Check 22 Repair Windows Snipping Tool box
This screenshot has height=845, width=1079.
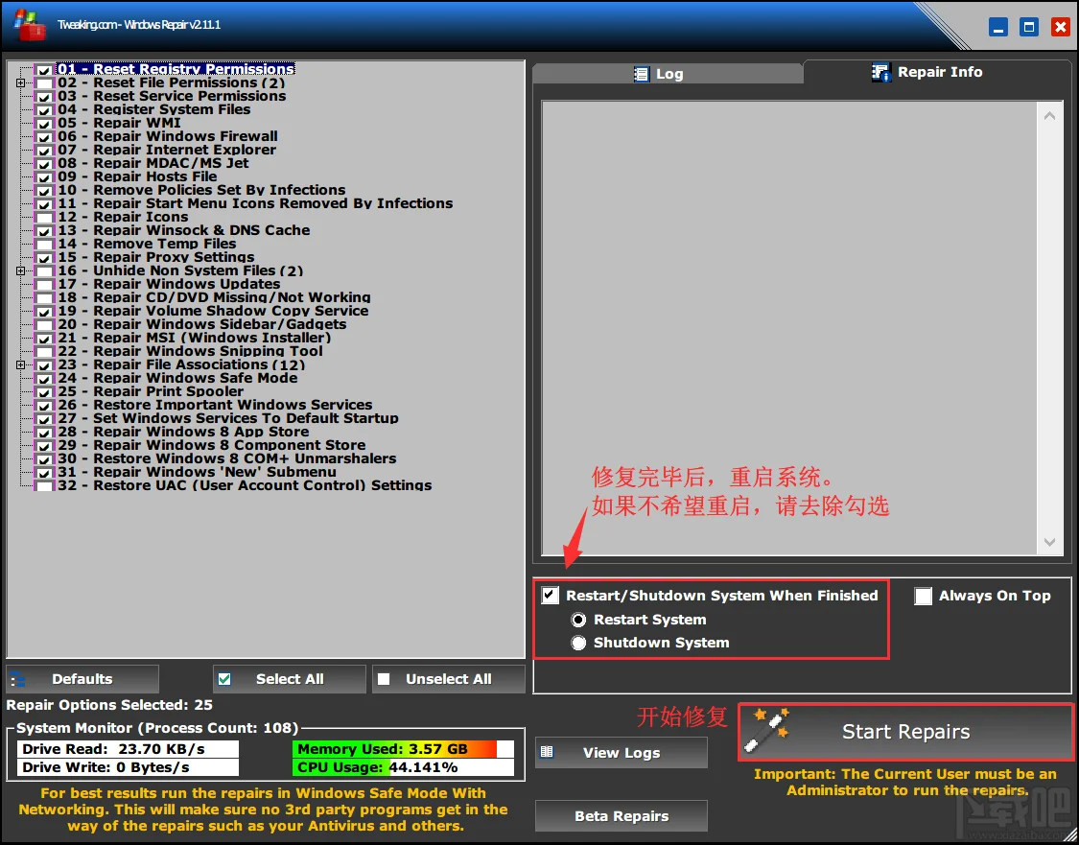(44, 352)
